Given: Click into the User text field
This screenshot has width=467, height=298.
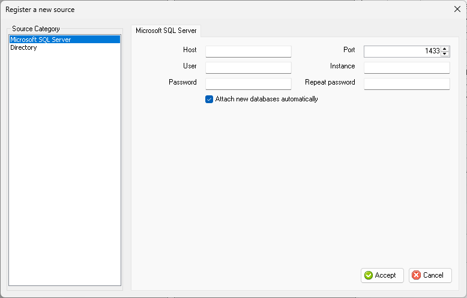Looking at the screenshot, I should [249, 68].
